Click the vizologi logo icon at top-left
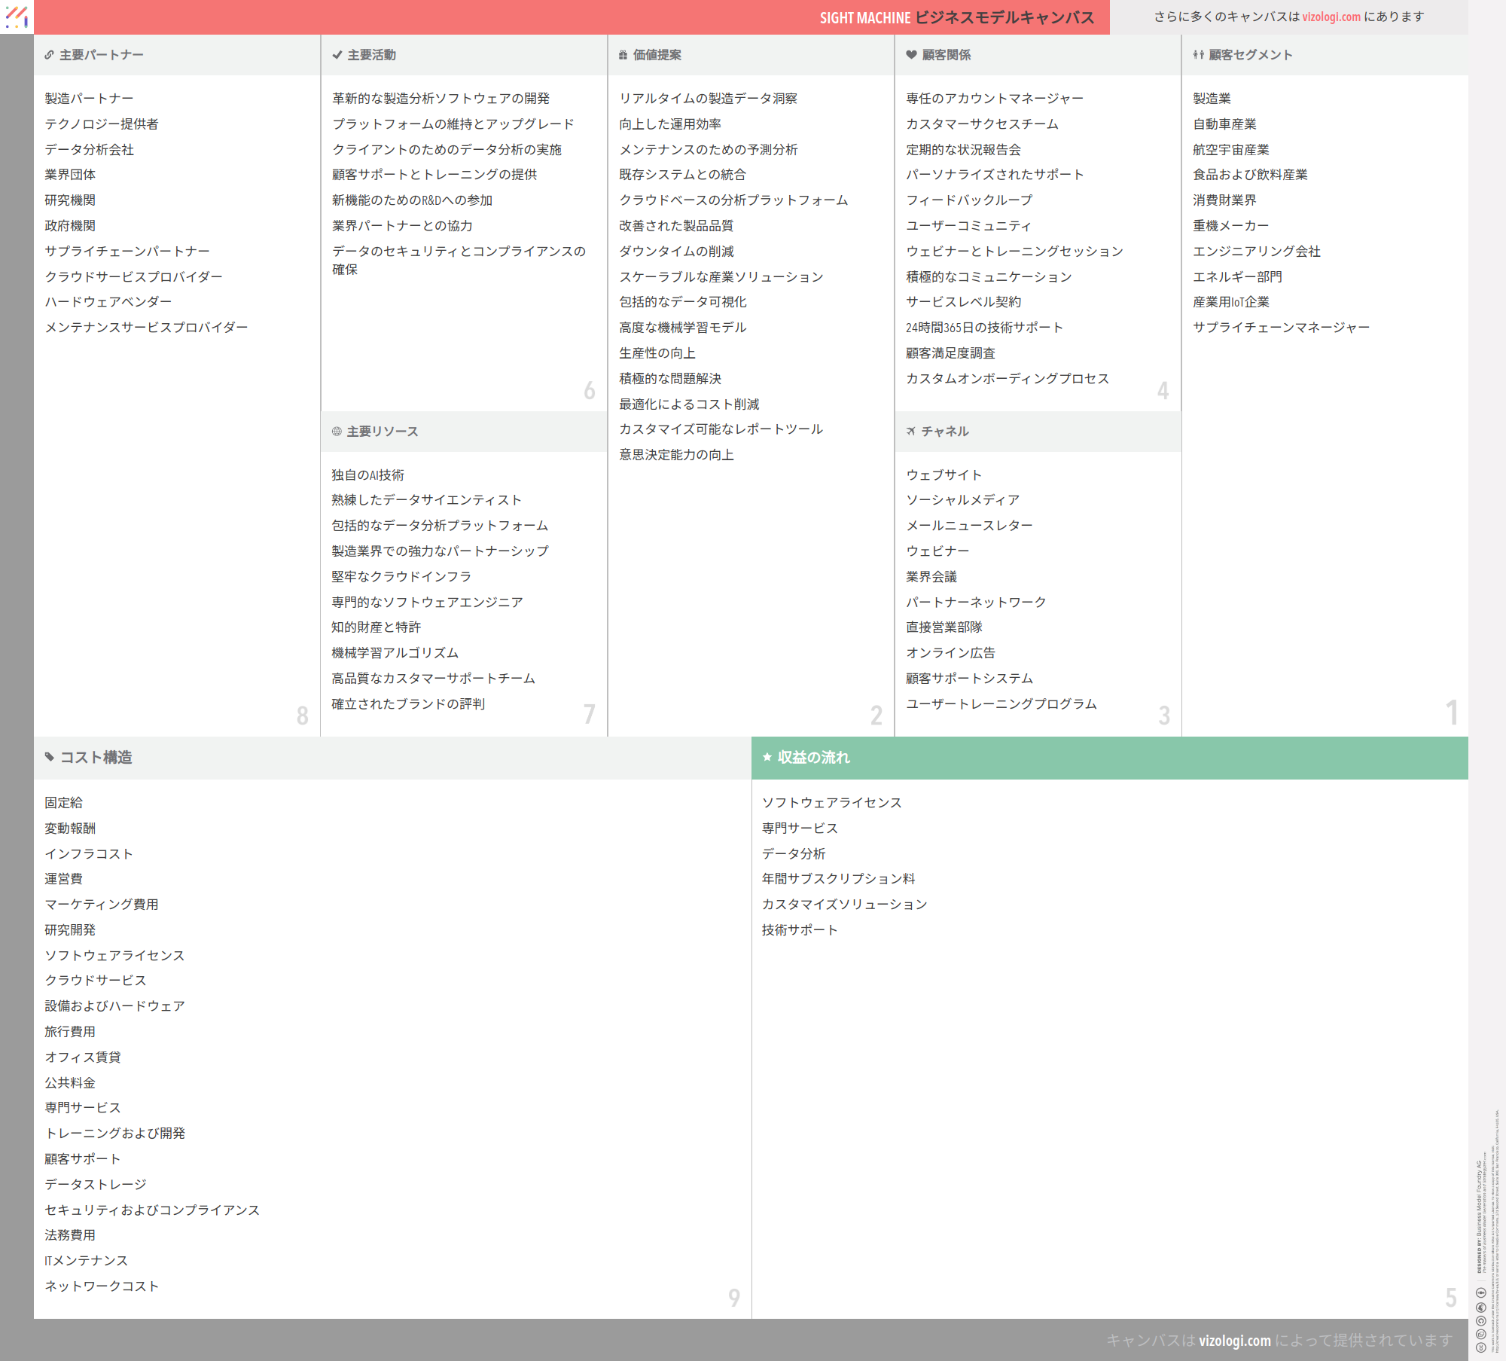1506x1361 pixels. click(x=17, y=17)
